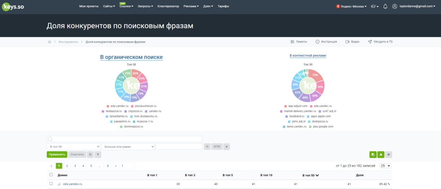Open the 'Больше или равен' condition dropdown
441x189 pixels.
coord(128,146)
